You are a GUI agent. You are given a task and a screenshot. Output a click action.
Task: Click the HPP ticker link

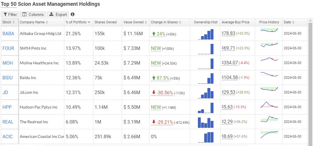7,107
